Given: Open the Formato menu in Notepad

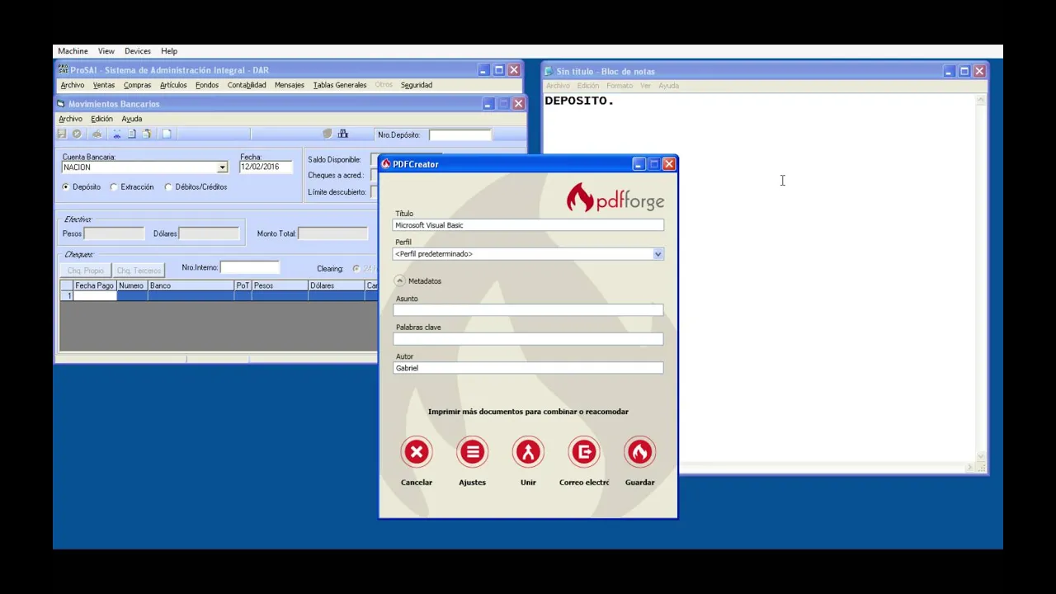Looking at the screenshot, I should click(x=620, y=86).
